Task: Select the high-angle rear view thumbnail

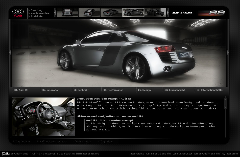Action: 89,13
